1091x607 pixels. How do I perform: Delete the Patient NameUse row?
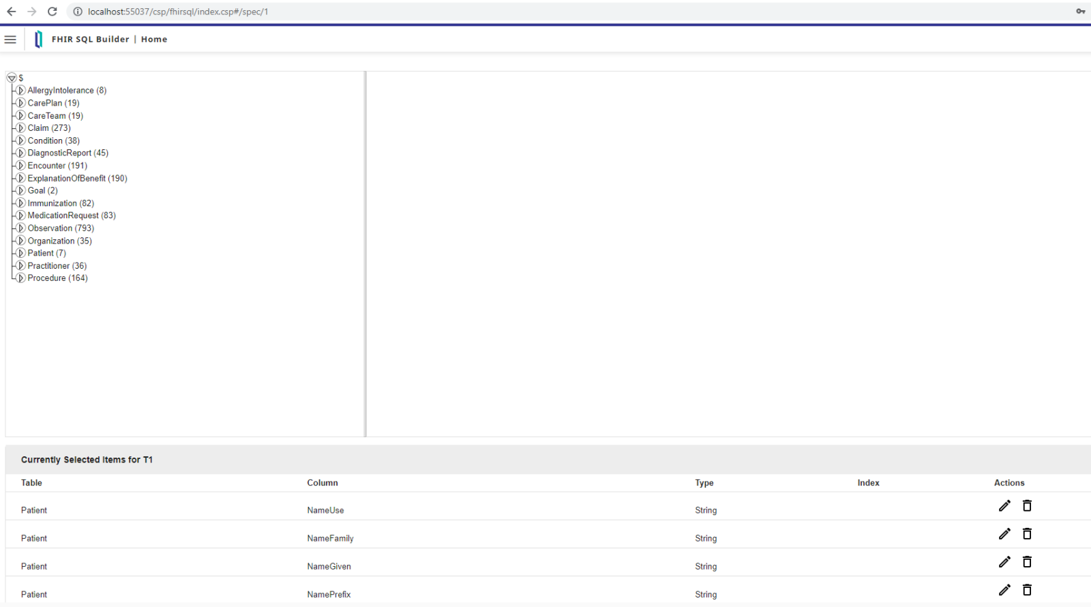click(x=1027, y=506)
